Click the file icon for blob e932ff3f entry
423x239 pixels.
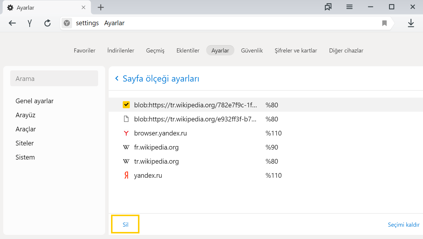(x=126, y=119)
